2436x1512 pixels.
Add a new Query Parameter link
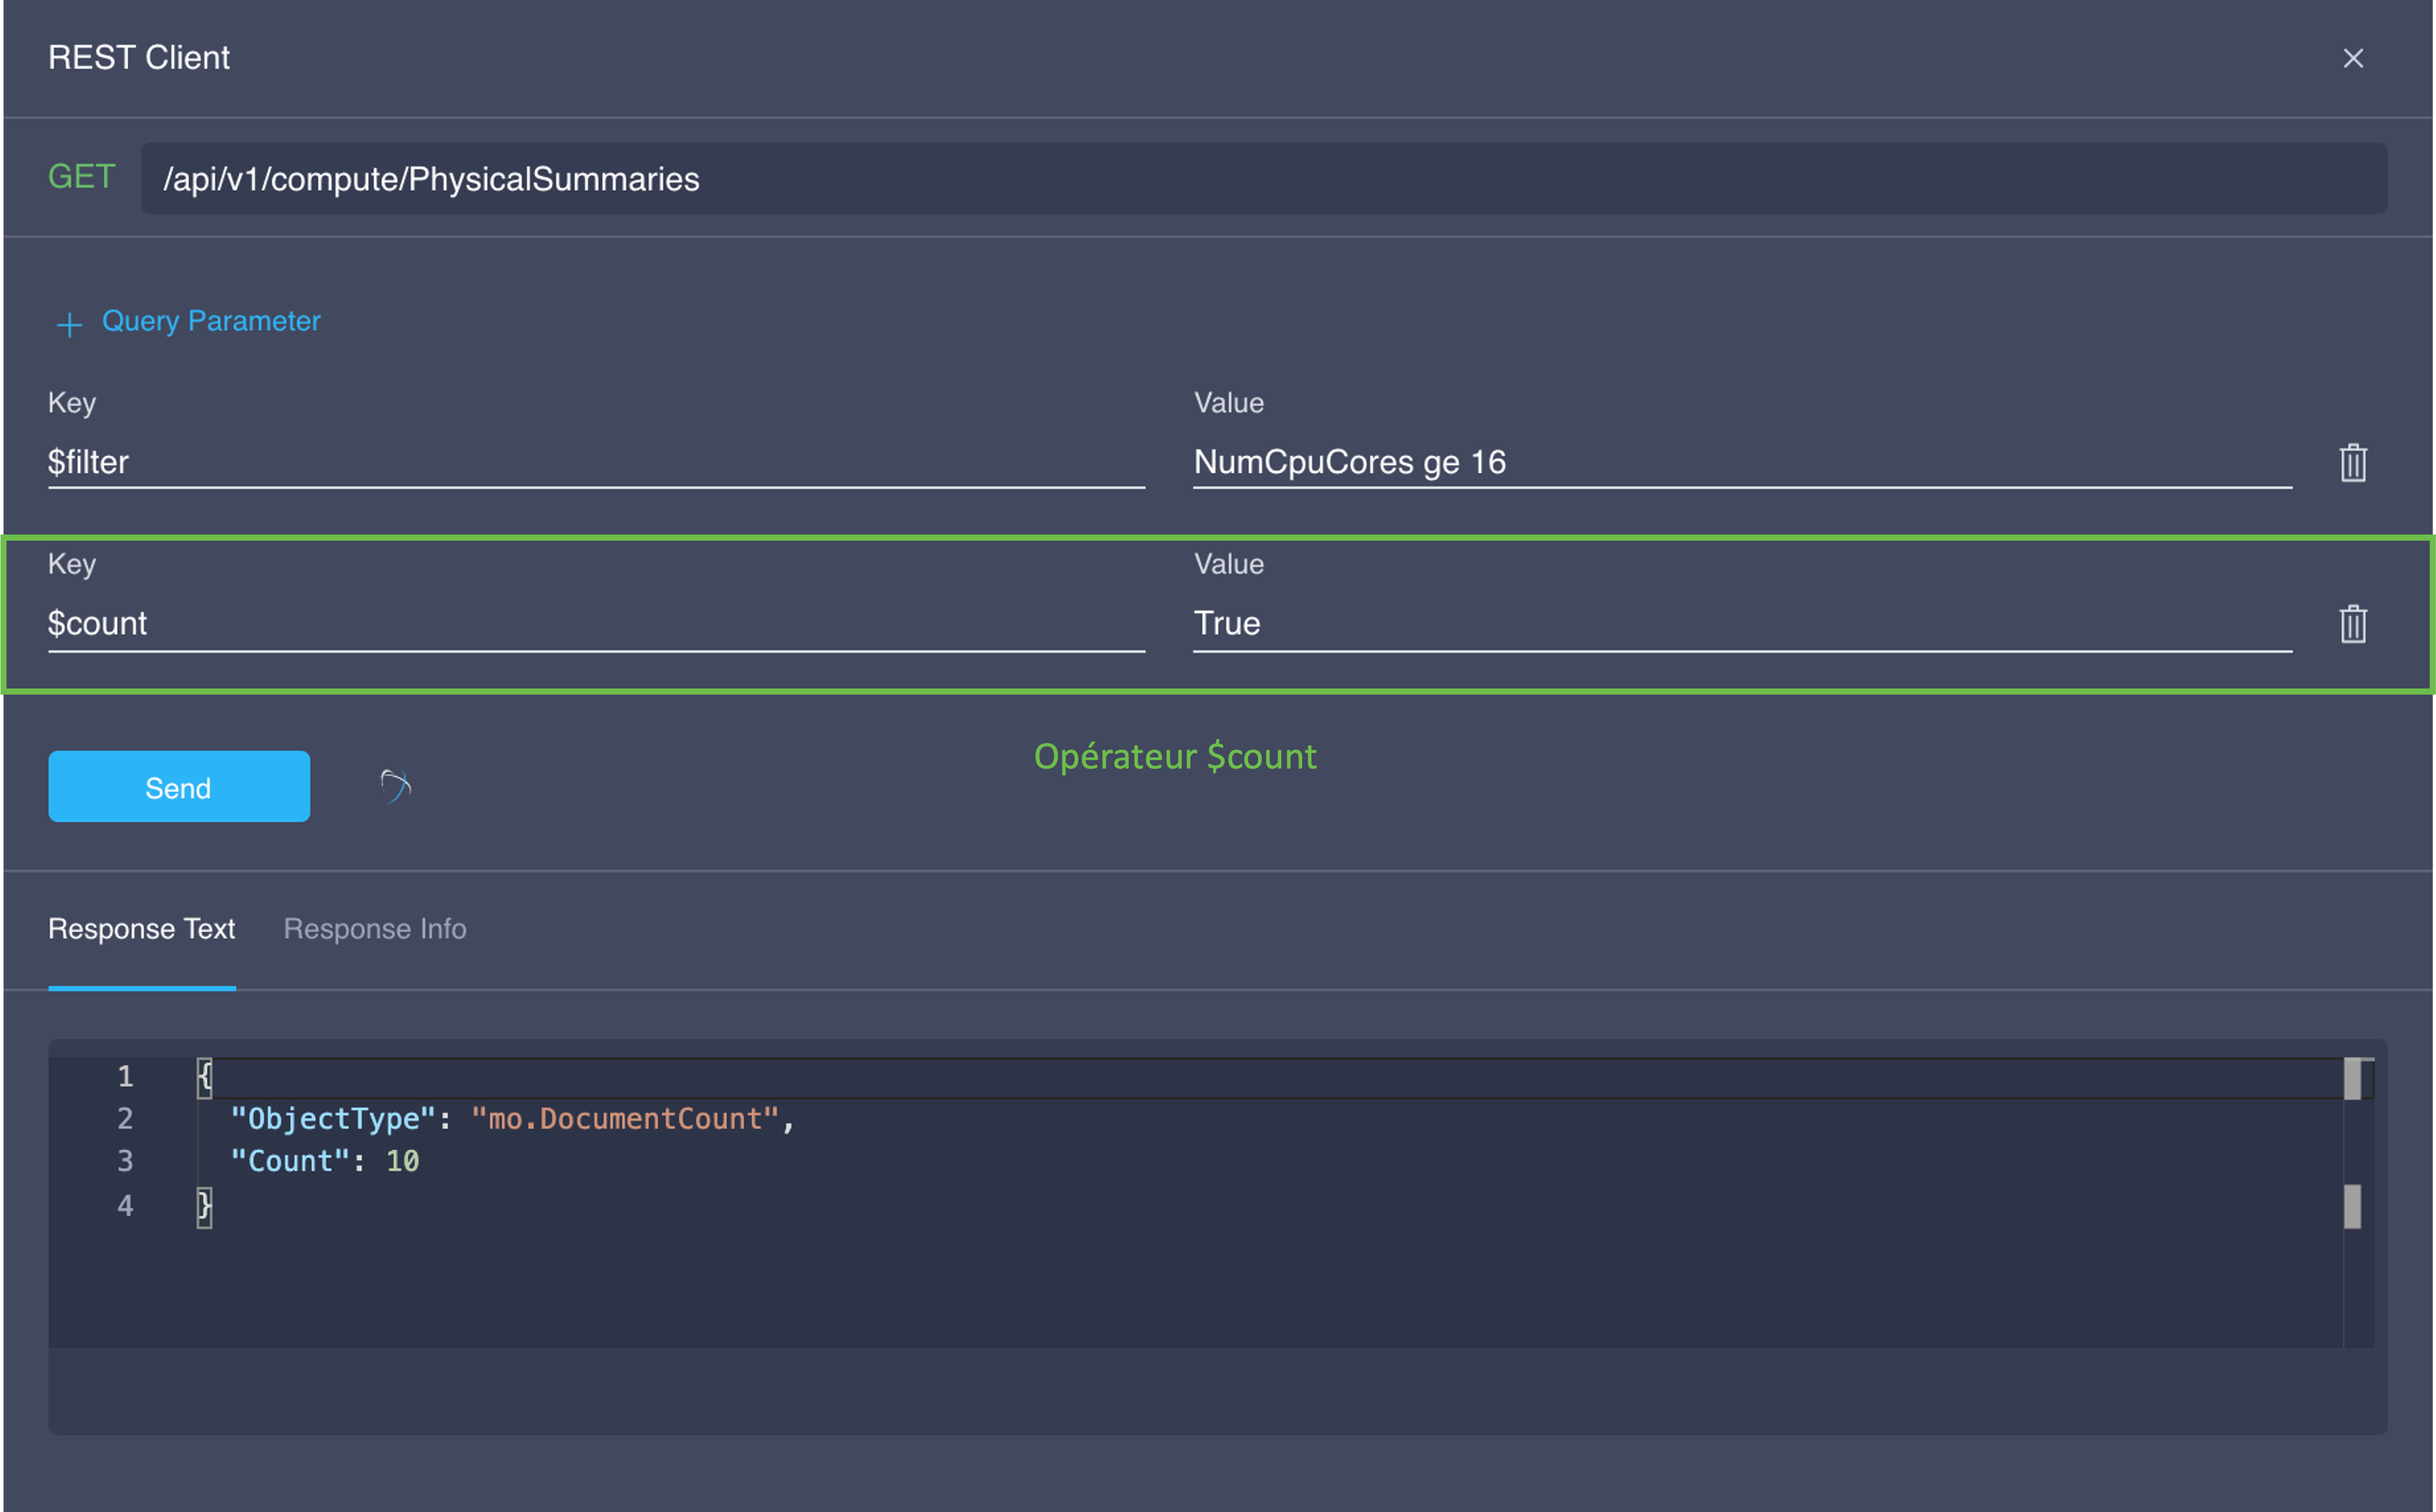(211, 321)
